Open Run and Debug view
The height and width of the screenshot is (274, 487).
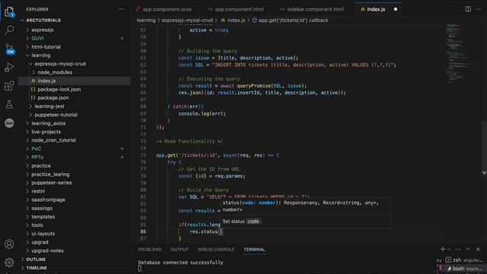tap(9, 68)
